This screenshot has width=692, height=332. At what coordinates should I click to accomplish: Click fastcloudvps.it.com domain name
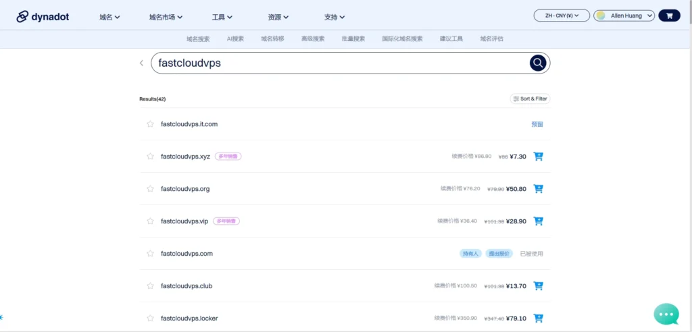point(189,124)
